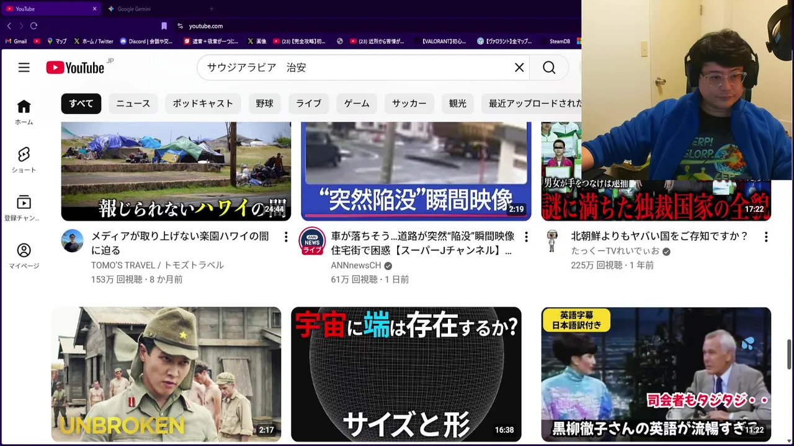Visit TOMO'S TRAVEL / トモズトラベル channel name

coord(158,265)
